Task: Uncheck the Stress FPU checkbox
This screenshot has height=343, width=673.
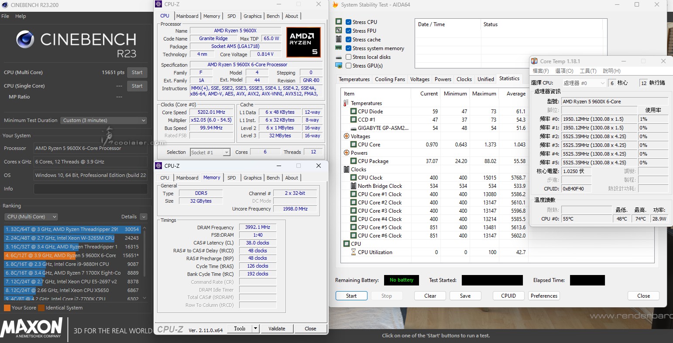Action: [x=349, y=31]
